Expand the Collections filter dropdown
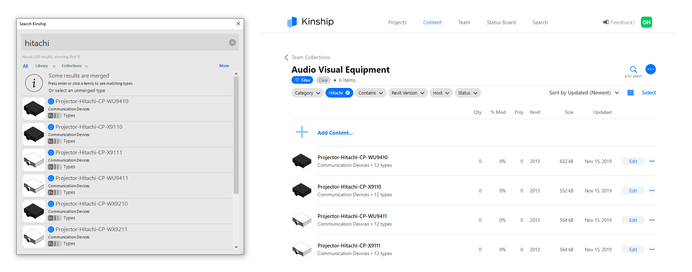This screenshot has width=692, height=272. (75, 66)
